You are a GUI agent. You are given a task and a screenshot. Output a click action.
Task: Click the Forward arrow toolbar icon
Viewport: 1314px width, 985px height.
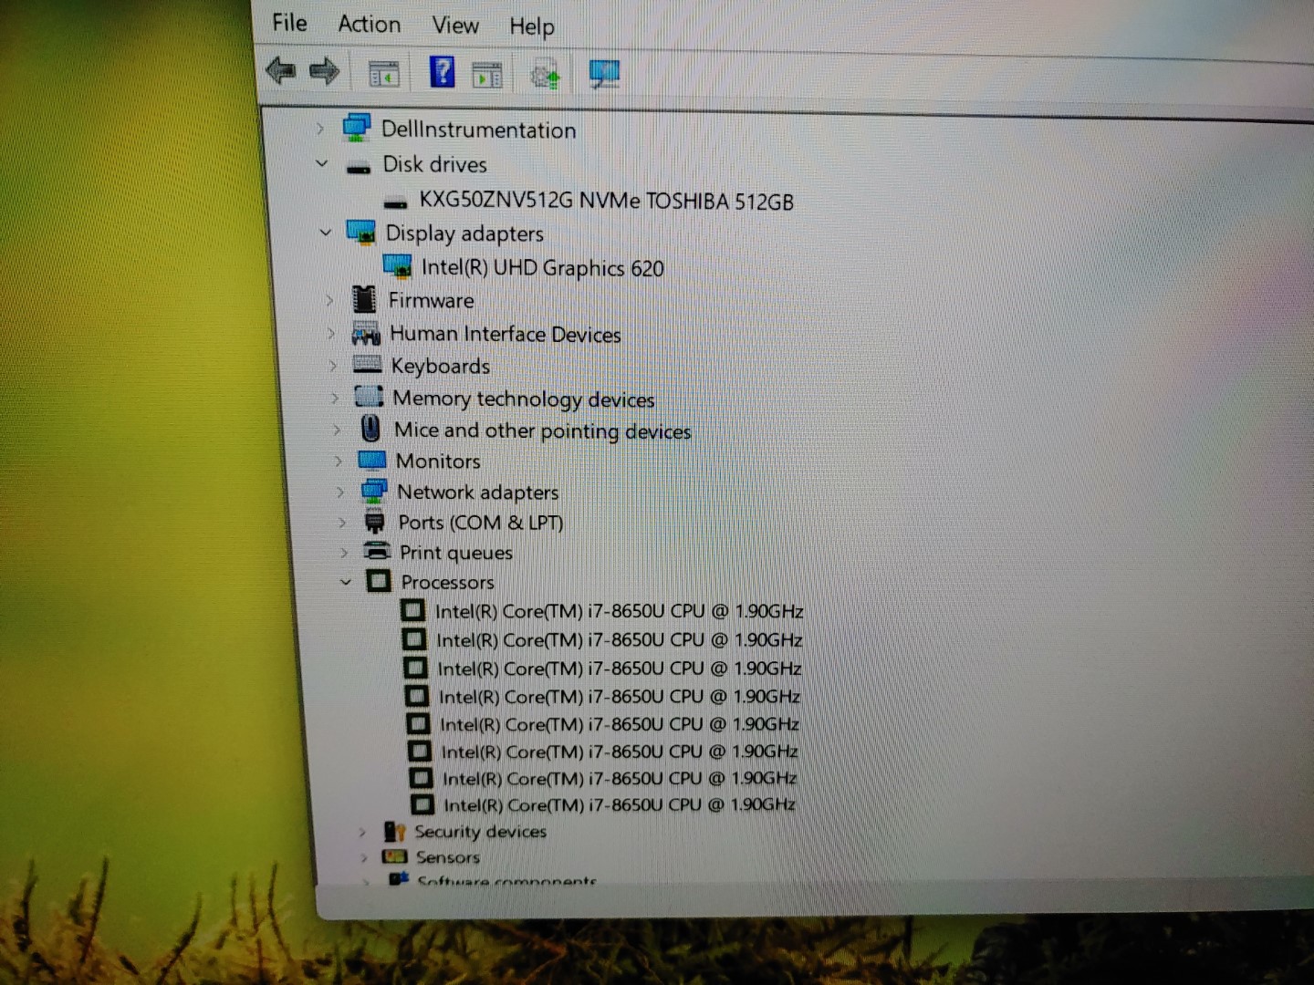324,71
